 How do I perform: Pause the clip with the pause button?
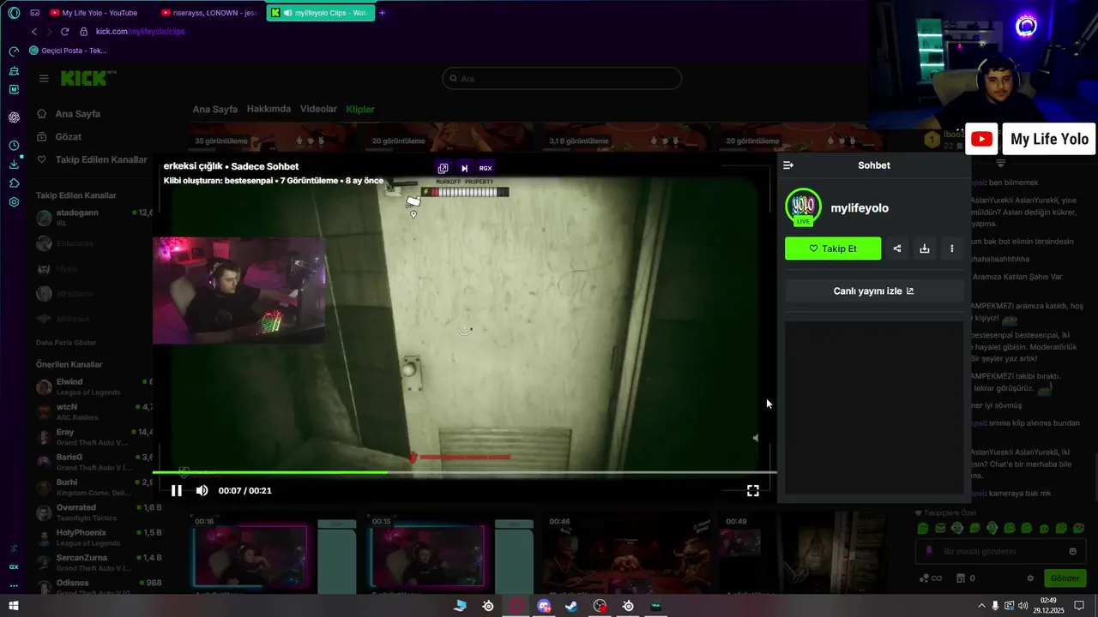click(176, 490)
